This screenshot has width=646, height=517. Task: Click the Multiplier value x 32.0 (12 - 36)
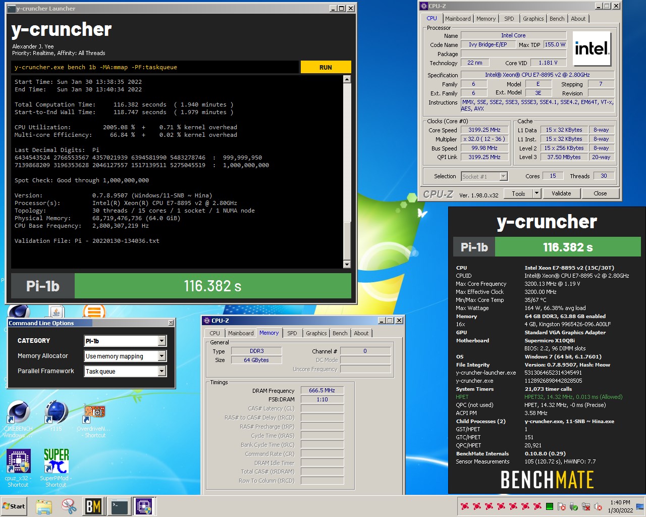[484, 139]
